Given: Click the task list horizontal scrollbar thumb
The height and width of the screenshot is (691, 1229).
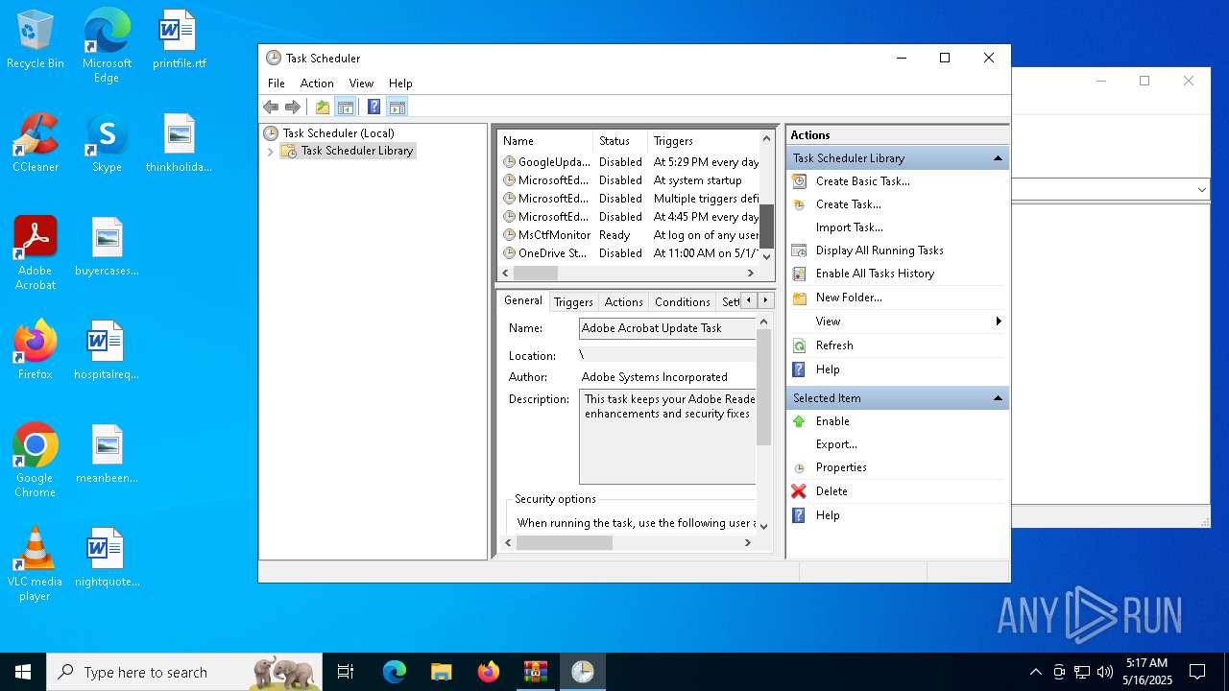Looking at the screenshot, I should [536, 273].
